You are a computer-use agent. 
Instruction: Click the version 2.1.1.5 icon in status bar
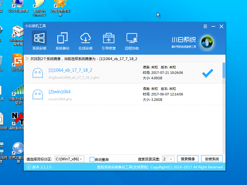(x=29, y=167)
